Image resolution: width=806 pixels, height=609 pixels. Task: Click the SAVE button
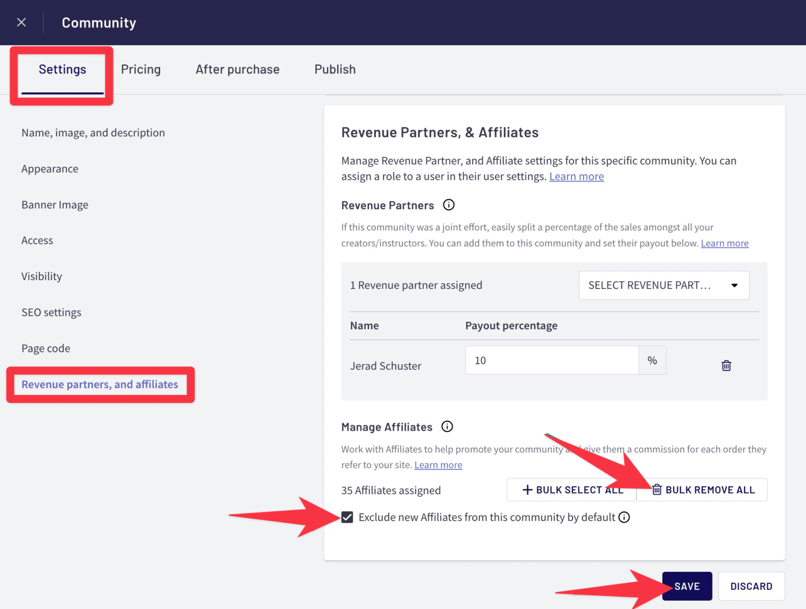click(x=687, y=586)
